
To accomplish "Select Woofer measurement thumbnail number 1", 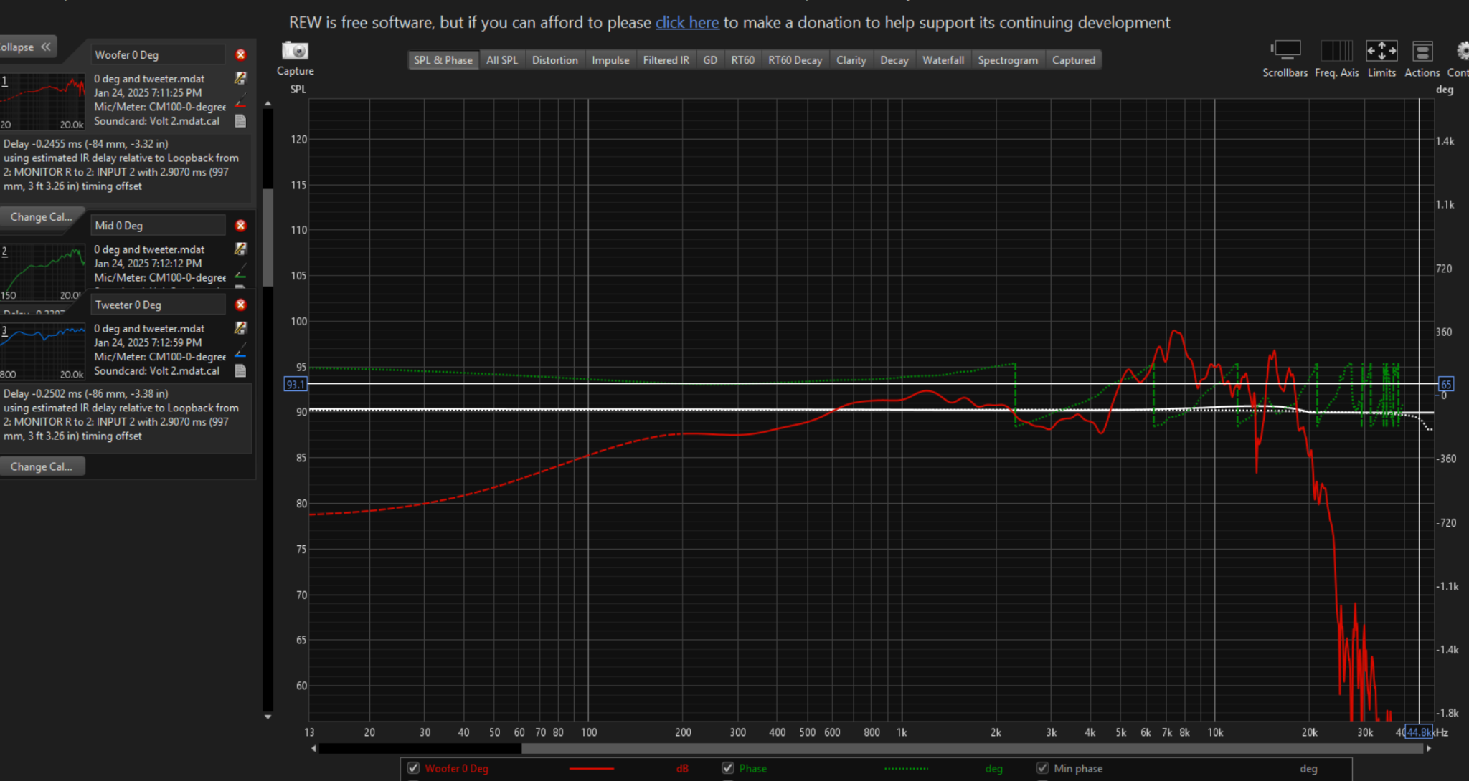I will coord(42,101).
